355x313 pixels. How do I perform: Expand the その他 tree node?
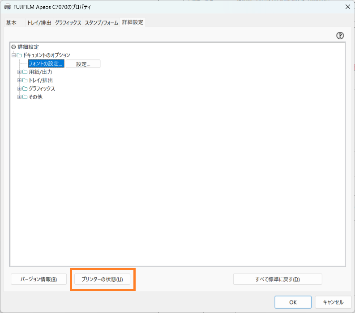point(19,97)
